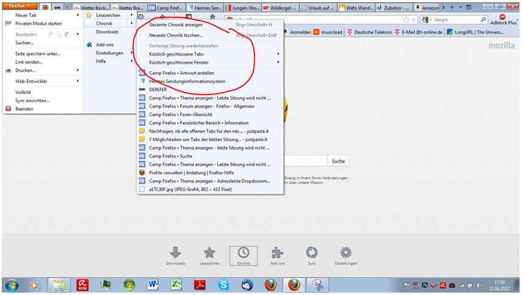This screenshot has width=522, height=295.
Task: Click the home toolbar icon
Action: tap(212, 16)
